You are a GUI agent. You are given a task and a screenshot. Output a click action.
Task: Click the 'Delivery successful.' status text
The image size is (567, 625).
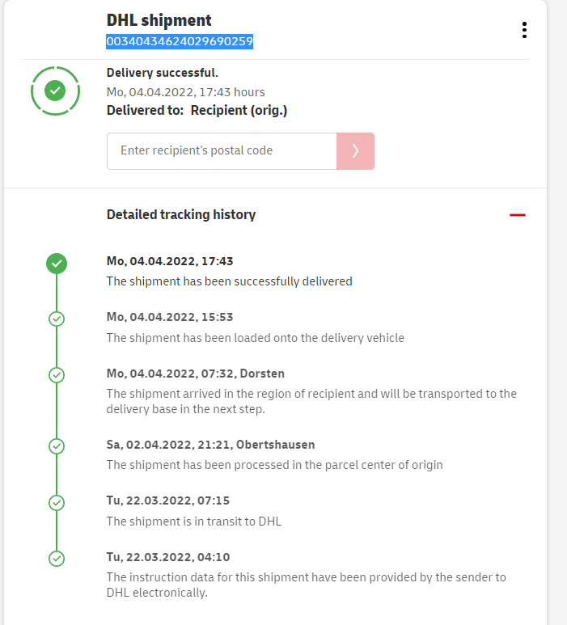coord(162,74)
